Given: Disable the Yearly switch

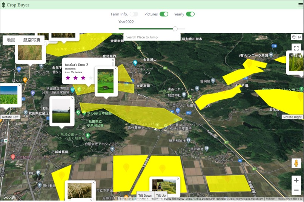Looking at the screenshot, I should (190, 14).
